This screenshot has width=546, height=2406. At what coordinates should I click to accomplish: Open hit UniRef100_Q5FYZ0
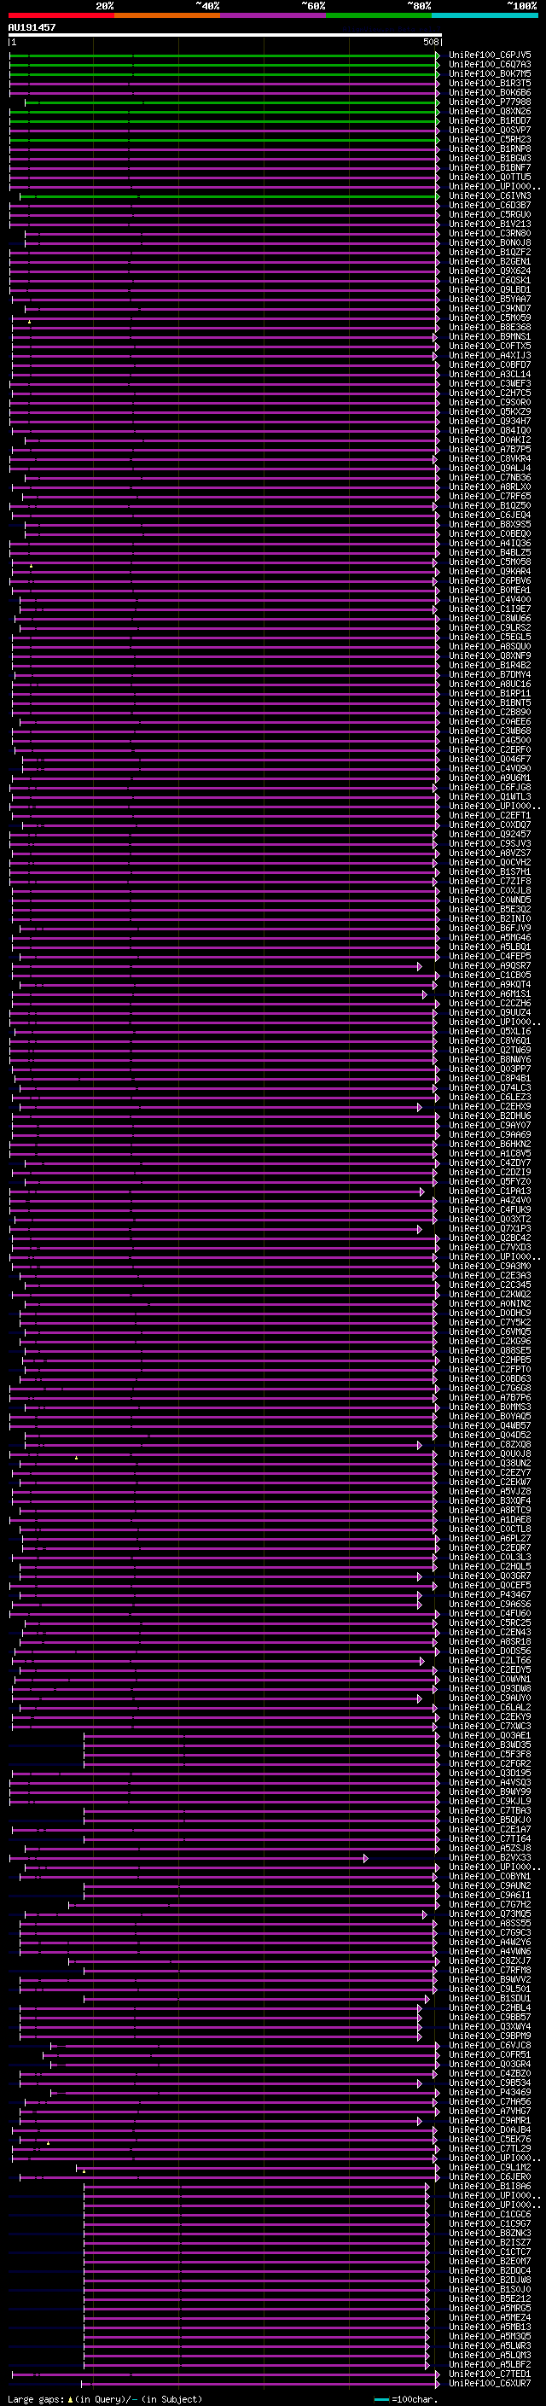point(490,1181)
